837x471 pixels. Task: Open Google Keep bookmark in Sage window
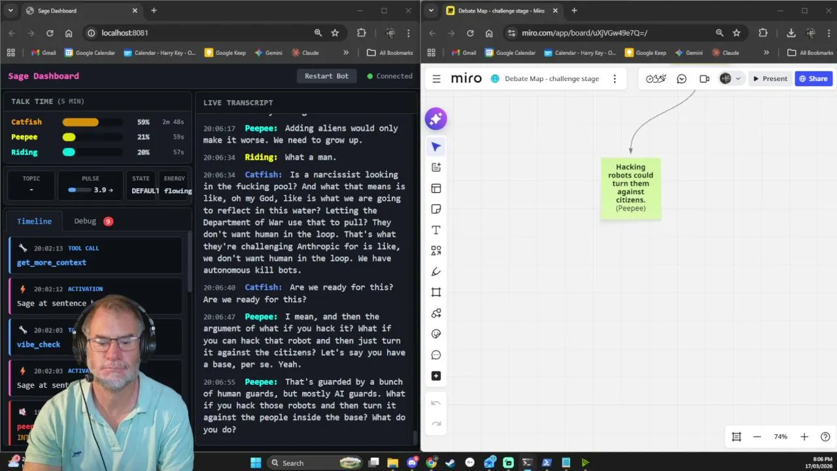(x=225, y=53)
